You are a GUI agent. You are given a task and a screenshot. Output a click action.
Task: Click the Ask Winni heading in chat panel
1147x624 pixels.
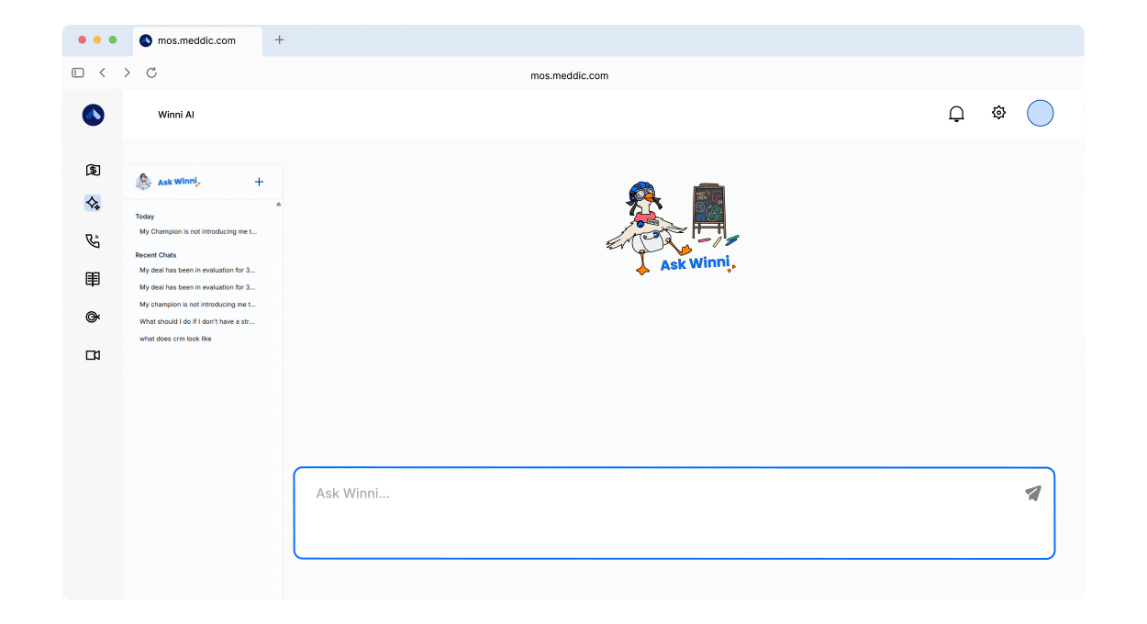pos(178,182)
